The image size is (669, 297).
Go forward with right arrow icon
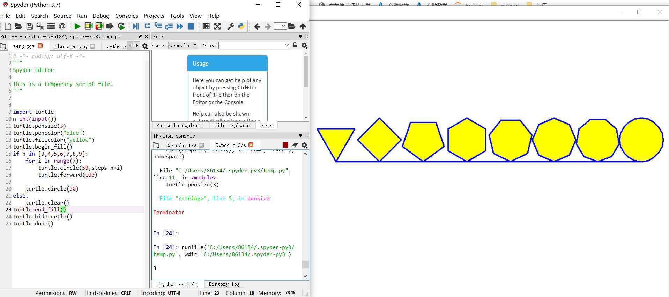tap(268, 27)
